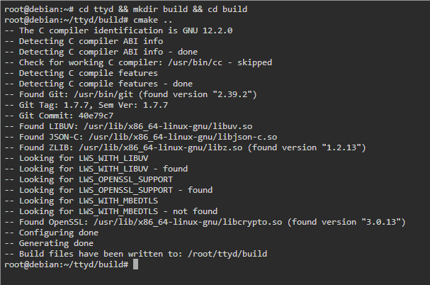Click the 'LWS_WITH_LIBUV - found' line
430x285 pixels.
pos(96,169)
